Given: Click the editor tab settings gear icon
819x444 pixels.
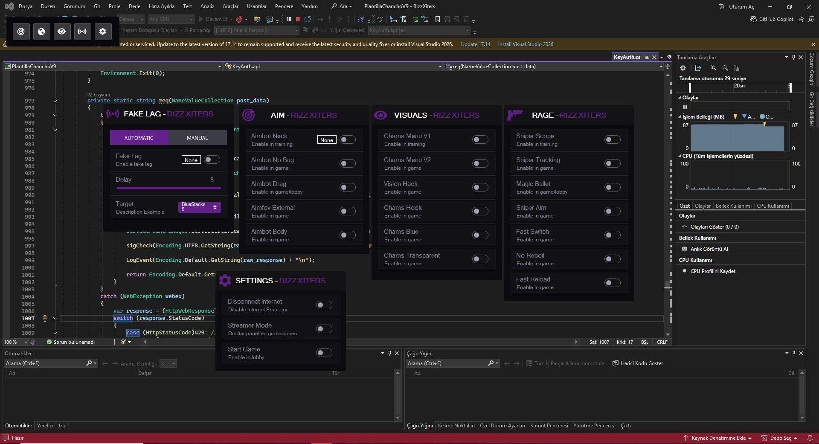Looking at the screenshot, I should [x=669, y=57].
